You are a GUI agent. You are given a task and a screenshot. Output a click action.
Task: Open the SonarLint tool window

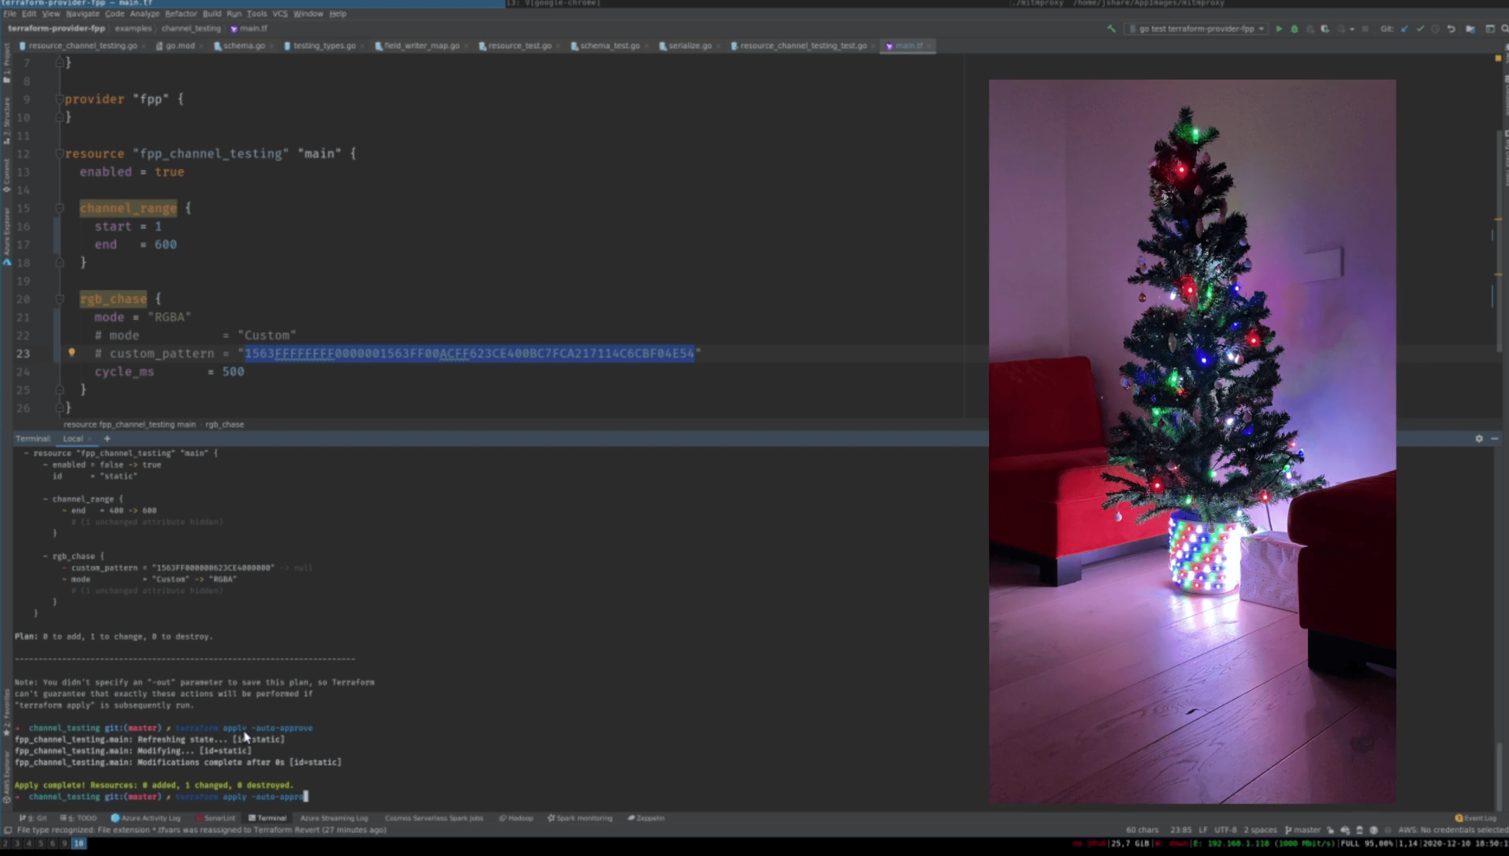pyautogui.click(x=216, y=818)
